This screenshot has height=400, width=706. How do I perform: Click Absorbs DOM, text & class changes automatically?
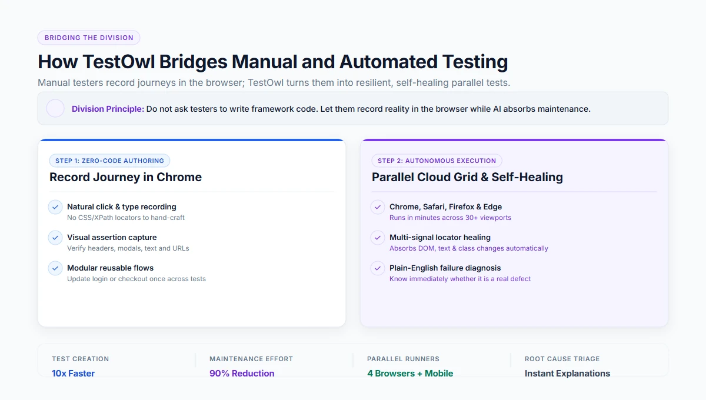469,248
